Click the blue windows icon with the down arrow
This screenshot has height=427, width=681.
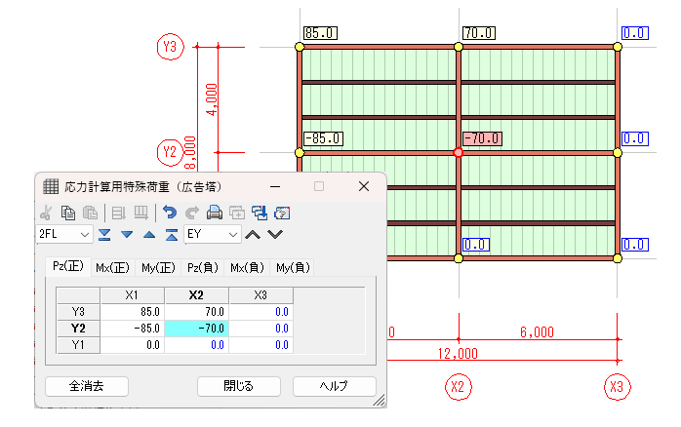(x=260, y=213)
